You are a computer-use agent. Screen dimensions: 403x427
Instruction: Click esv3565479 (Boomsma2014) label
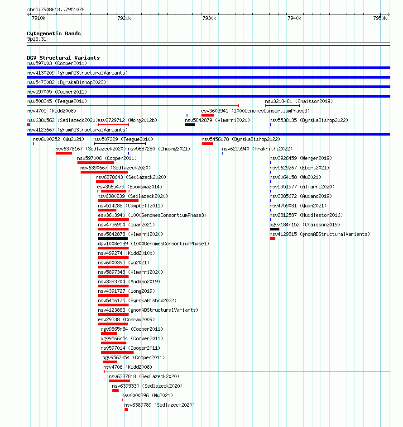coord(130,187)
